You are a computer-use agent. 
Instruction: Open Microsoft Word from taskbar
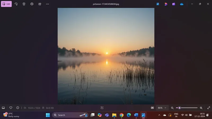[x=136, y=115]
